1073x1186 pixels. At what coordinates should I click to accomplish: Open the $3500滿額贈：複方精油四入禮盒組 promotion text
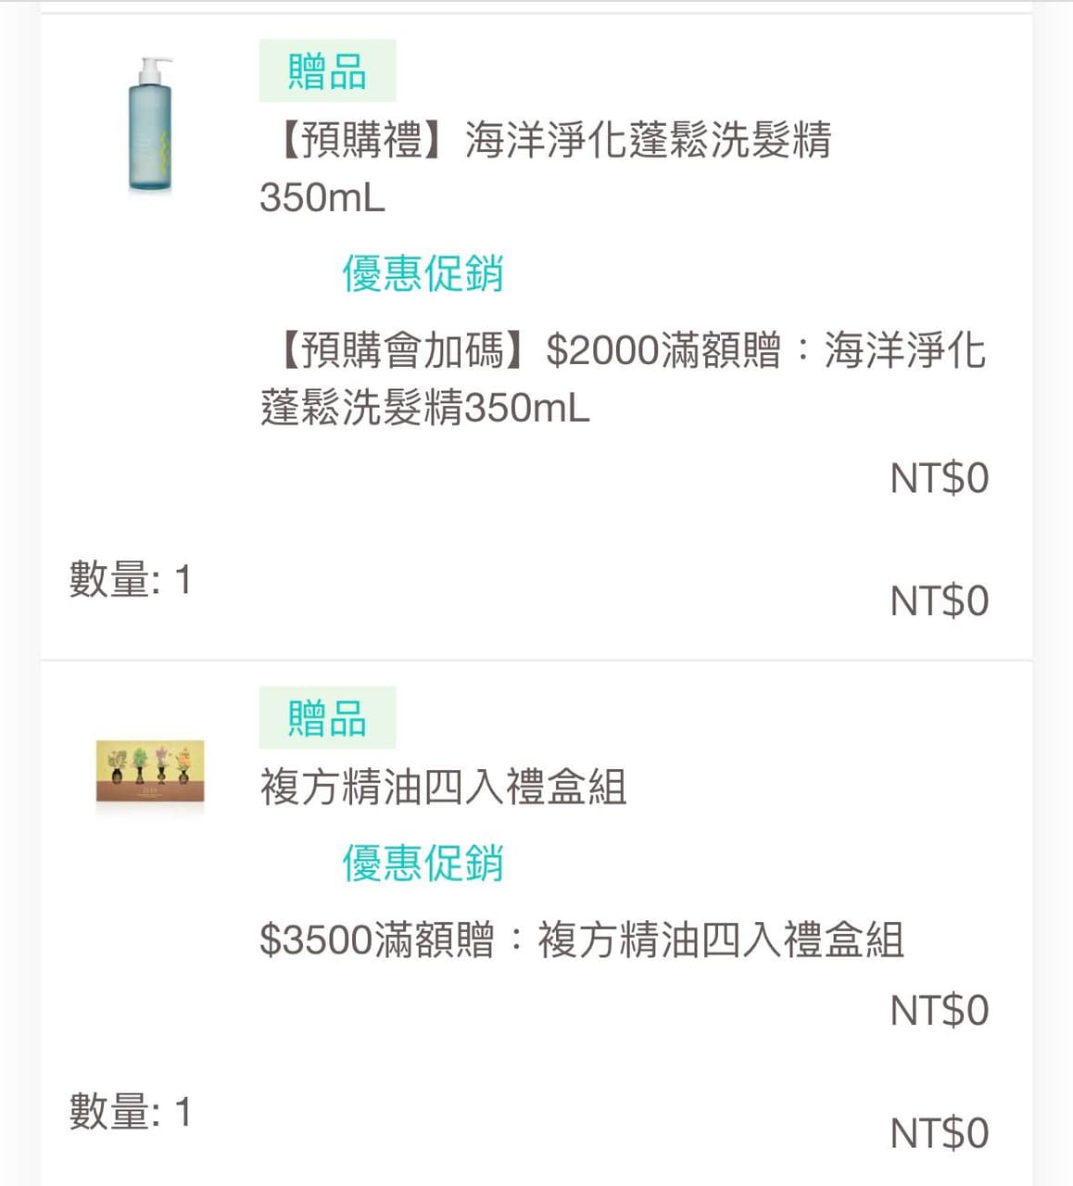[582, 940]
